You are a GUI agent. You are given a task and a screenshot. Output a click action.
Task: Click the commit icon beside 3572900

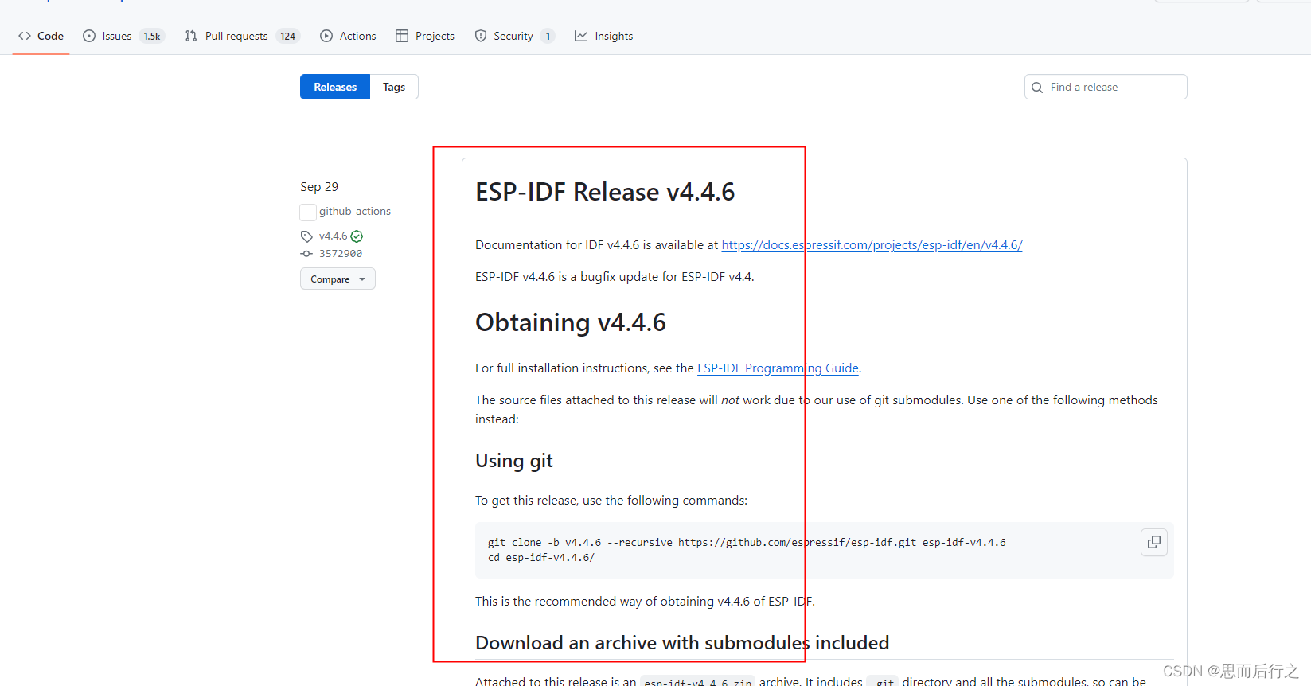click(x=306, y=254)
